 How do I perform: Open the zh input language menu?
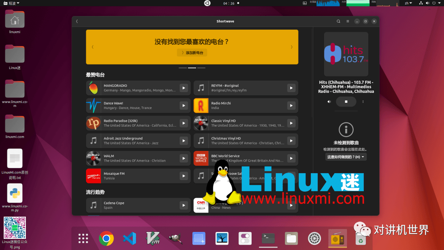[408, 3]
